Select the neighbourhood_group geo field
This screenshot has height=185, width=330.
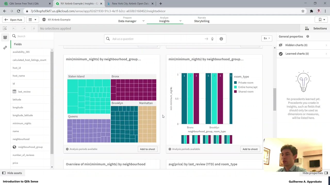[x=30, y=147]
